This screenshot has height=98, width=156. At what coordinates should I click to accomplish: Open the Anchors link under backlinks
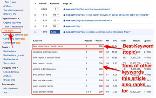click(x=7, y=6)
